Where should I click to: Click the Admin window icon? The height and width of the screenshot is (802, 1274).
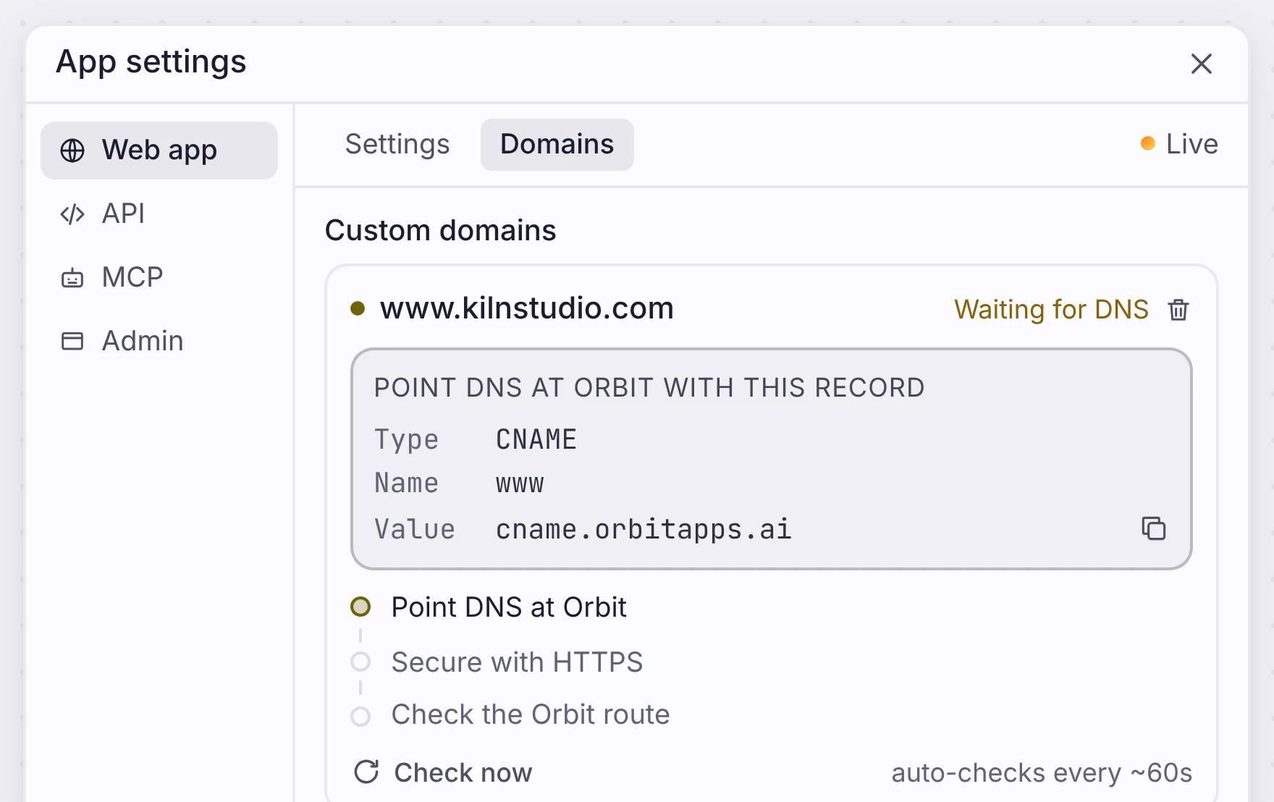pyautogui.click(x=72, y=341)
